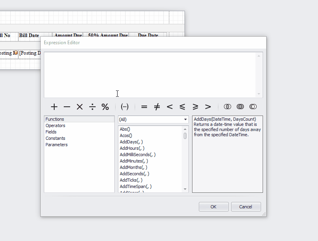Insert the divide operator
Screen dimensions: 318x241
(92, 107)
